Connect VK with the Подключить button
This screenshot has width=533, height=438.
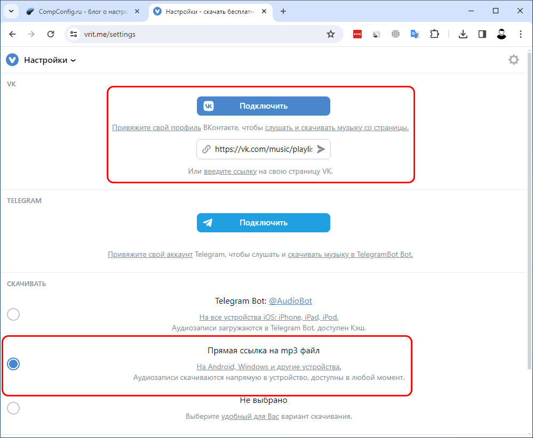[264, 106]
